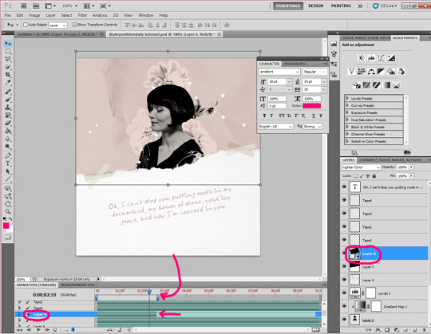Image resolution: width=431 pixels, height=334 pixels.
Task: Enable the Auto-Select checkbox
Action: tap(26, 25)
